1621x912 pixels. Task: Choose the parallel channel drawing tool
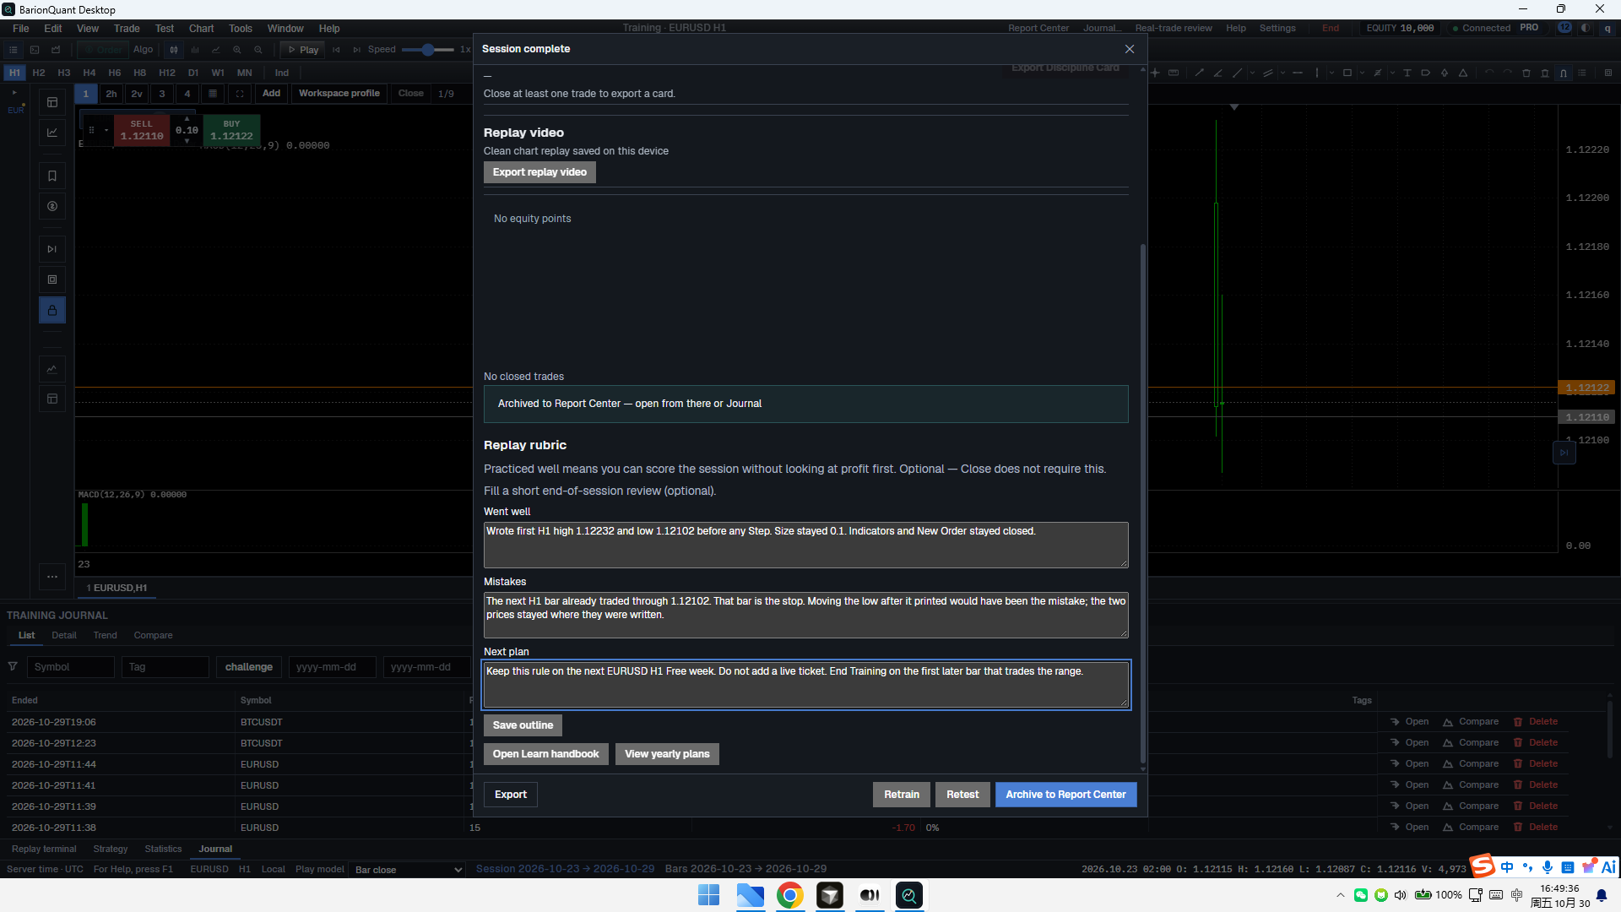(1267, 73)
